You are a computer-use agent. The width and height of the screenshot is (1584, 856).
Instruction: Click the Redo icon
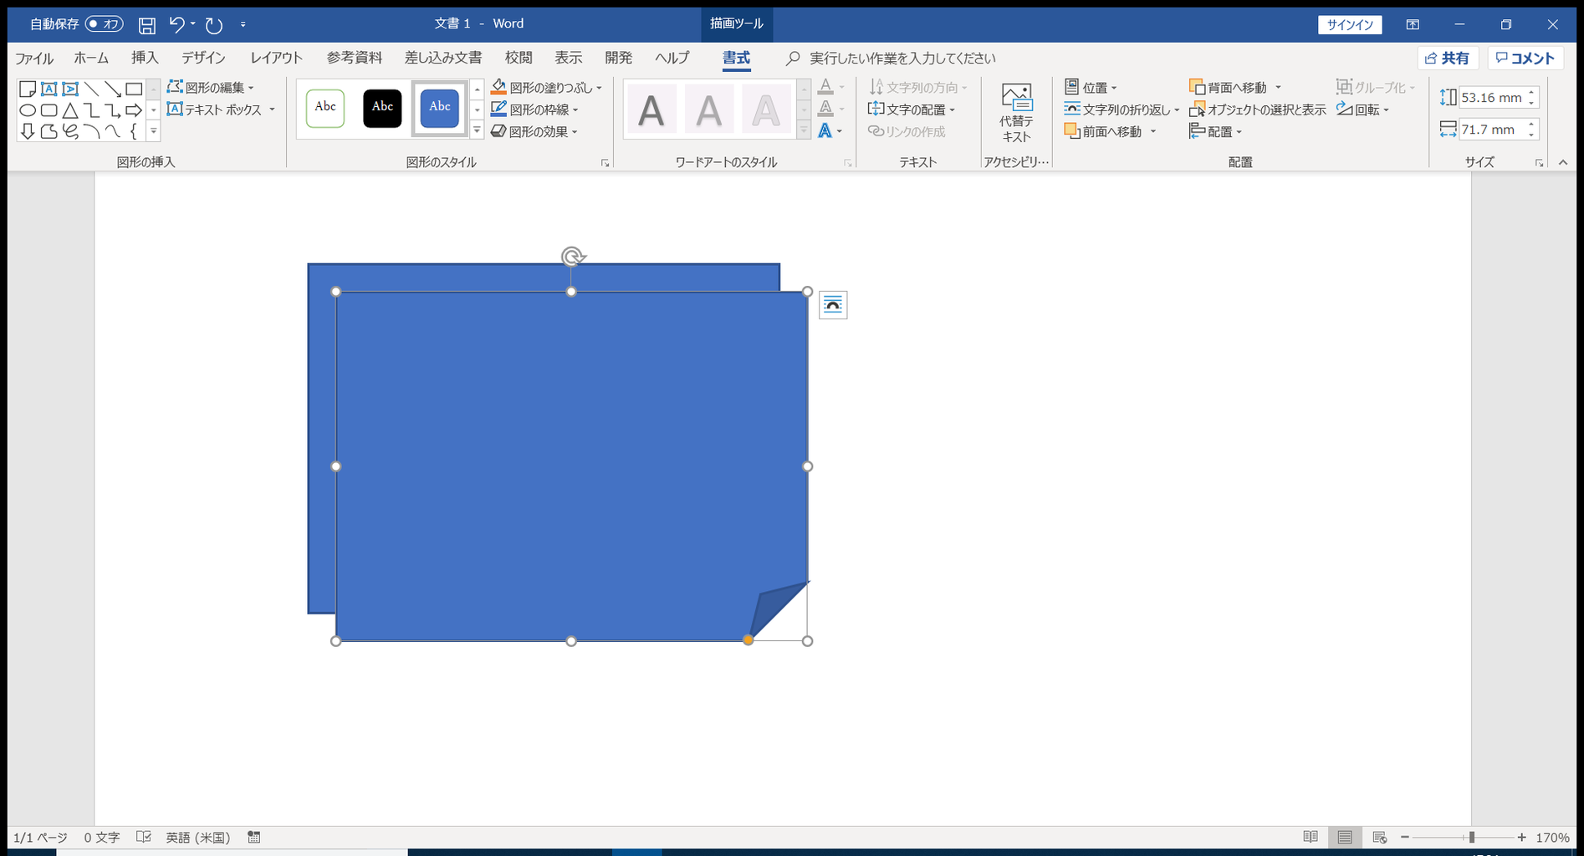(x=214, y=25)
